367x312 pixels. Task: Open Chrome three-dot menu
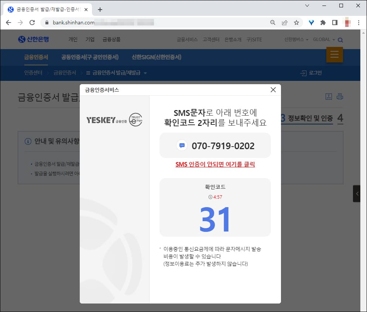click(x=359, y=23)
